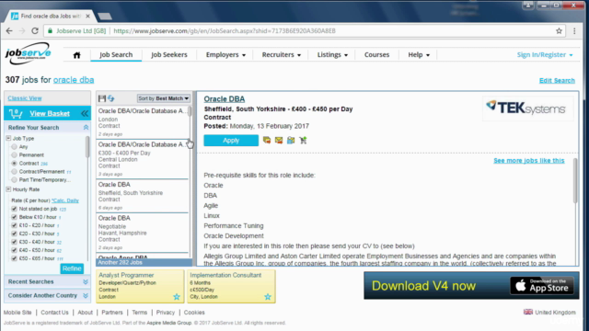Star the Implementation Consultant featured job

(x=268, y=297)
